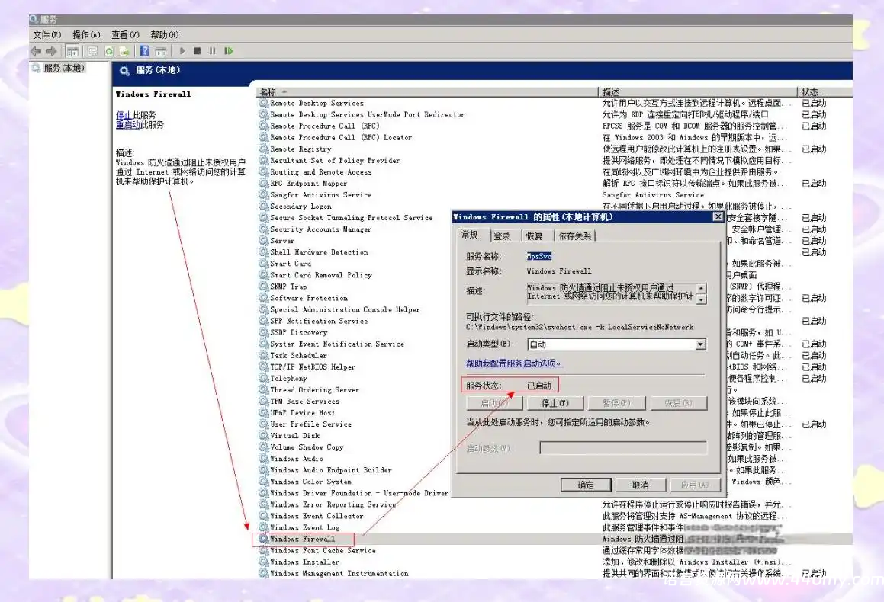Screen dimensions: 884x602
Task: Select the MpsSvc service name text
Action: coord(539,256)
